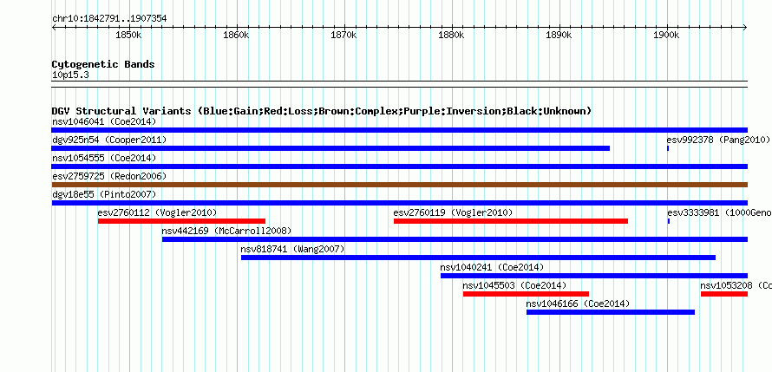This screenshot has height=372, width=772.
Task: Select the DGV Structural Variants track title
Action: tap(321, 111)
